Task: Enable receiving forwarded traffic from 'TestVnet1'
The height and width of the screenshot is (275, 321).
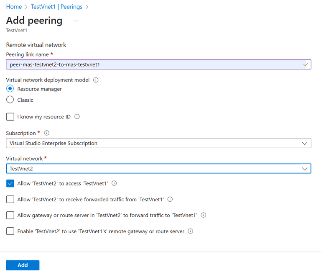Action: tap(10, 200)
